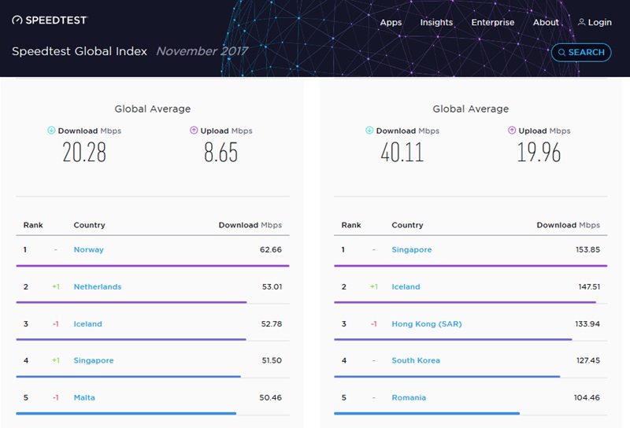Click the purple speed bar under Norway
630x428 pixels.
153,265
